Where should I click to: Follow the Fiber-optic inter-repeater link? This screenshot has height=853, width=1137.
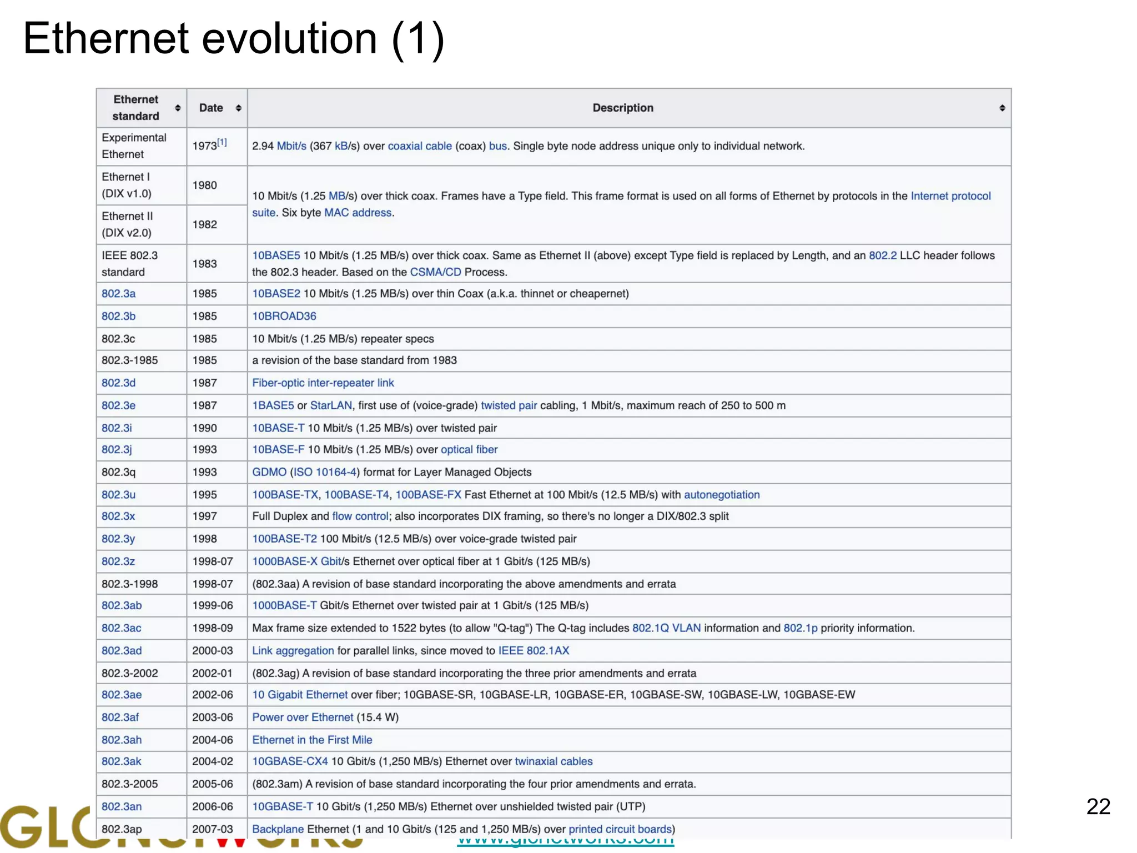(x=323, y=383)
